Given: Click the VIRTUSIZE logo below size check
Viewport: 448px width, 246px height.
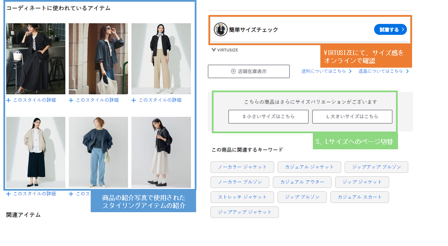Looking at the screenshot, I should click(x=225, y=50).
